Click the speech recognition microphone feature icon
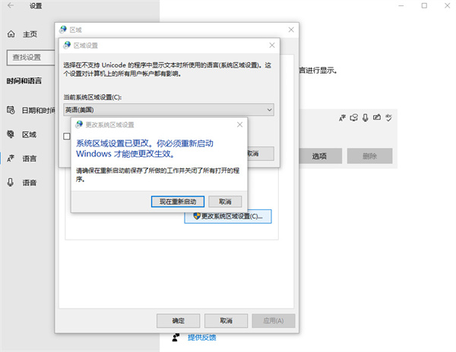Image resolution: width=456 pixels, height=352 pixels. pyautogui.click(x=366, y=118)
